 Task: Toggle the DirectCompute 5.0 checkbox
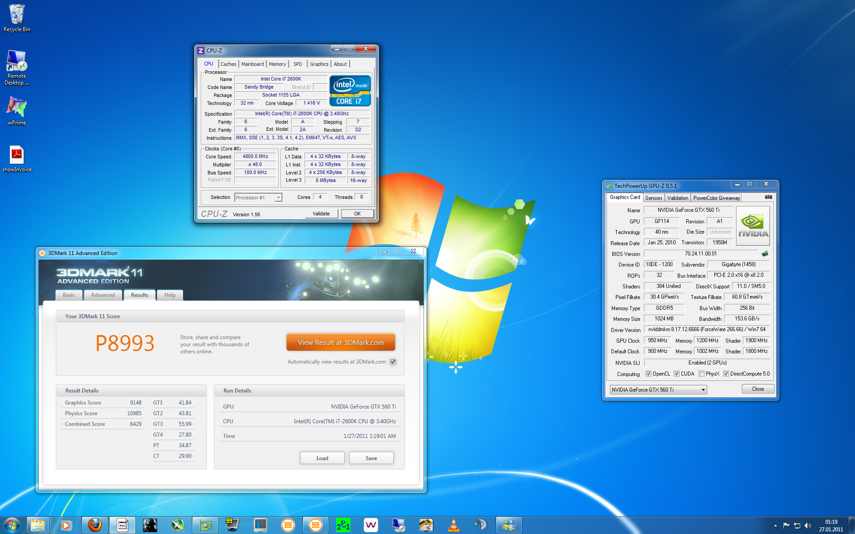[726, 374]
